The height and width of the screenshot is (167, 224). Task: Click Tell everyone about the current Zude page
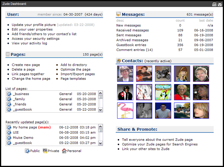click(157, 140)
